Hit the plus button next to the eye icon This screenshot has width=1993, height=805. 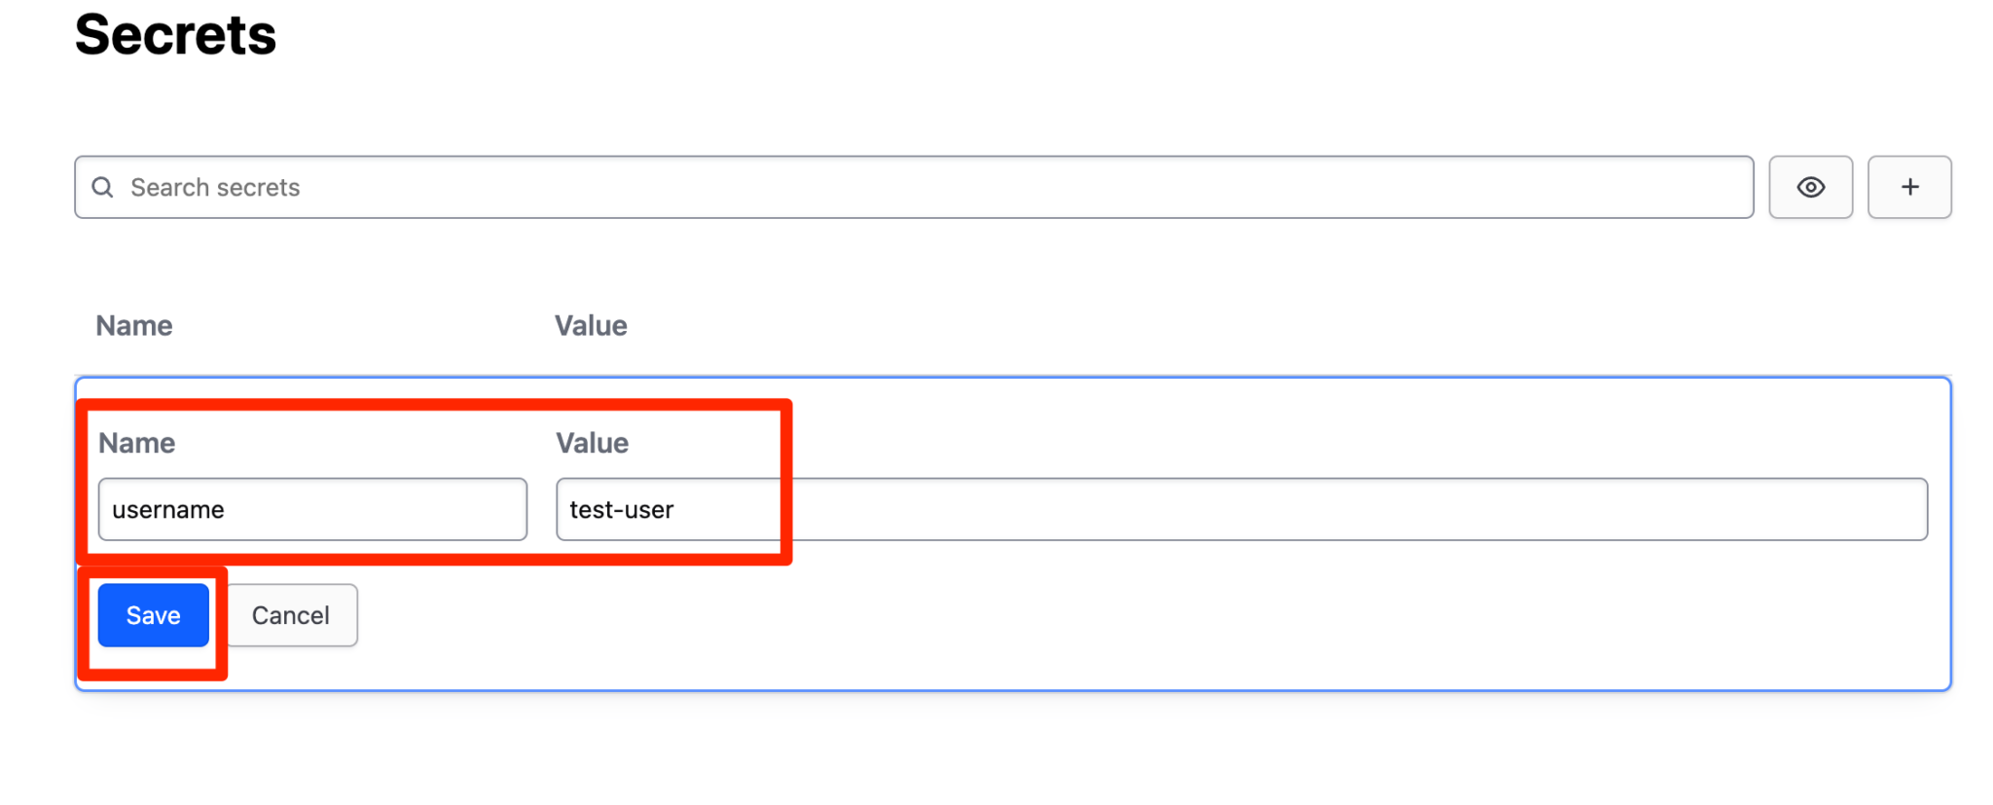tap(1909, 187)
